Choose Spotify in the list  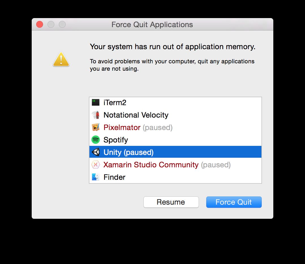175,140
